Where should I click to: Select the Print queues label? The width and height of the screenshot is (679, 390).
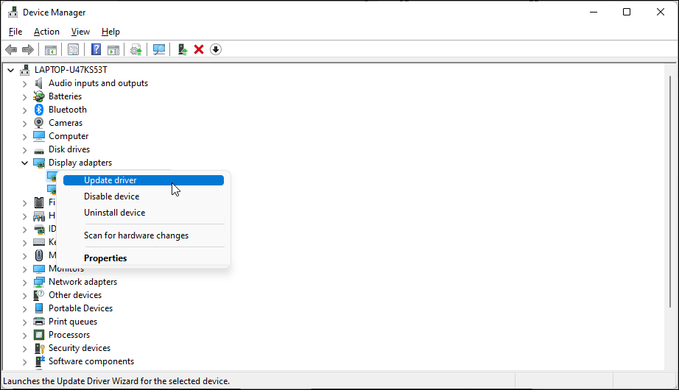pos(73,322)
